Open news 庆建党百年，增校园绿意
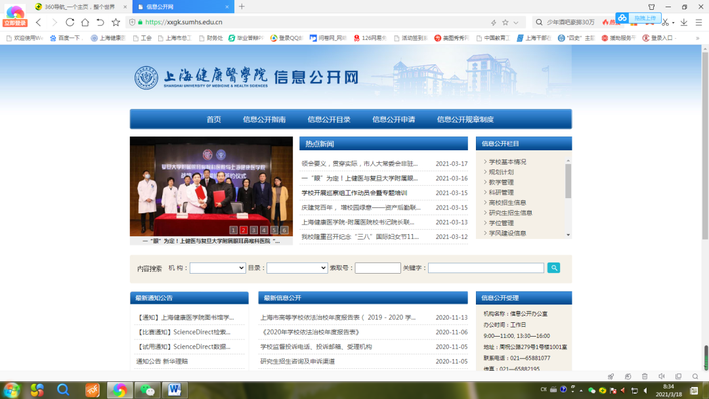The height and width of the screenshot is (399, 709). [x=361, y=207]
